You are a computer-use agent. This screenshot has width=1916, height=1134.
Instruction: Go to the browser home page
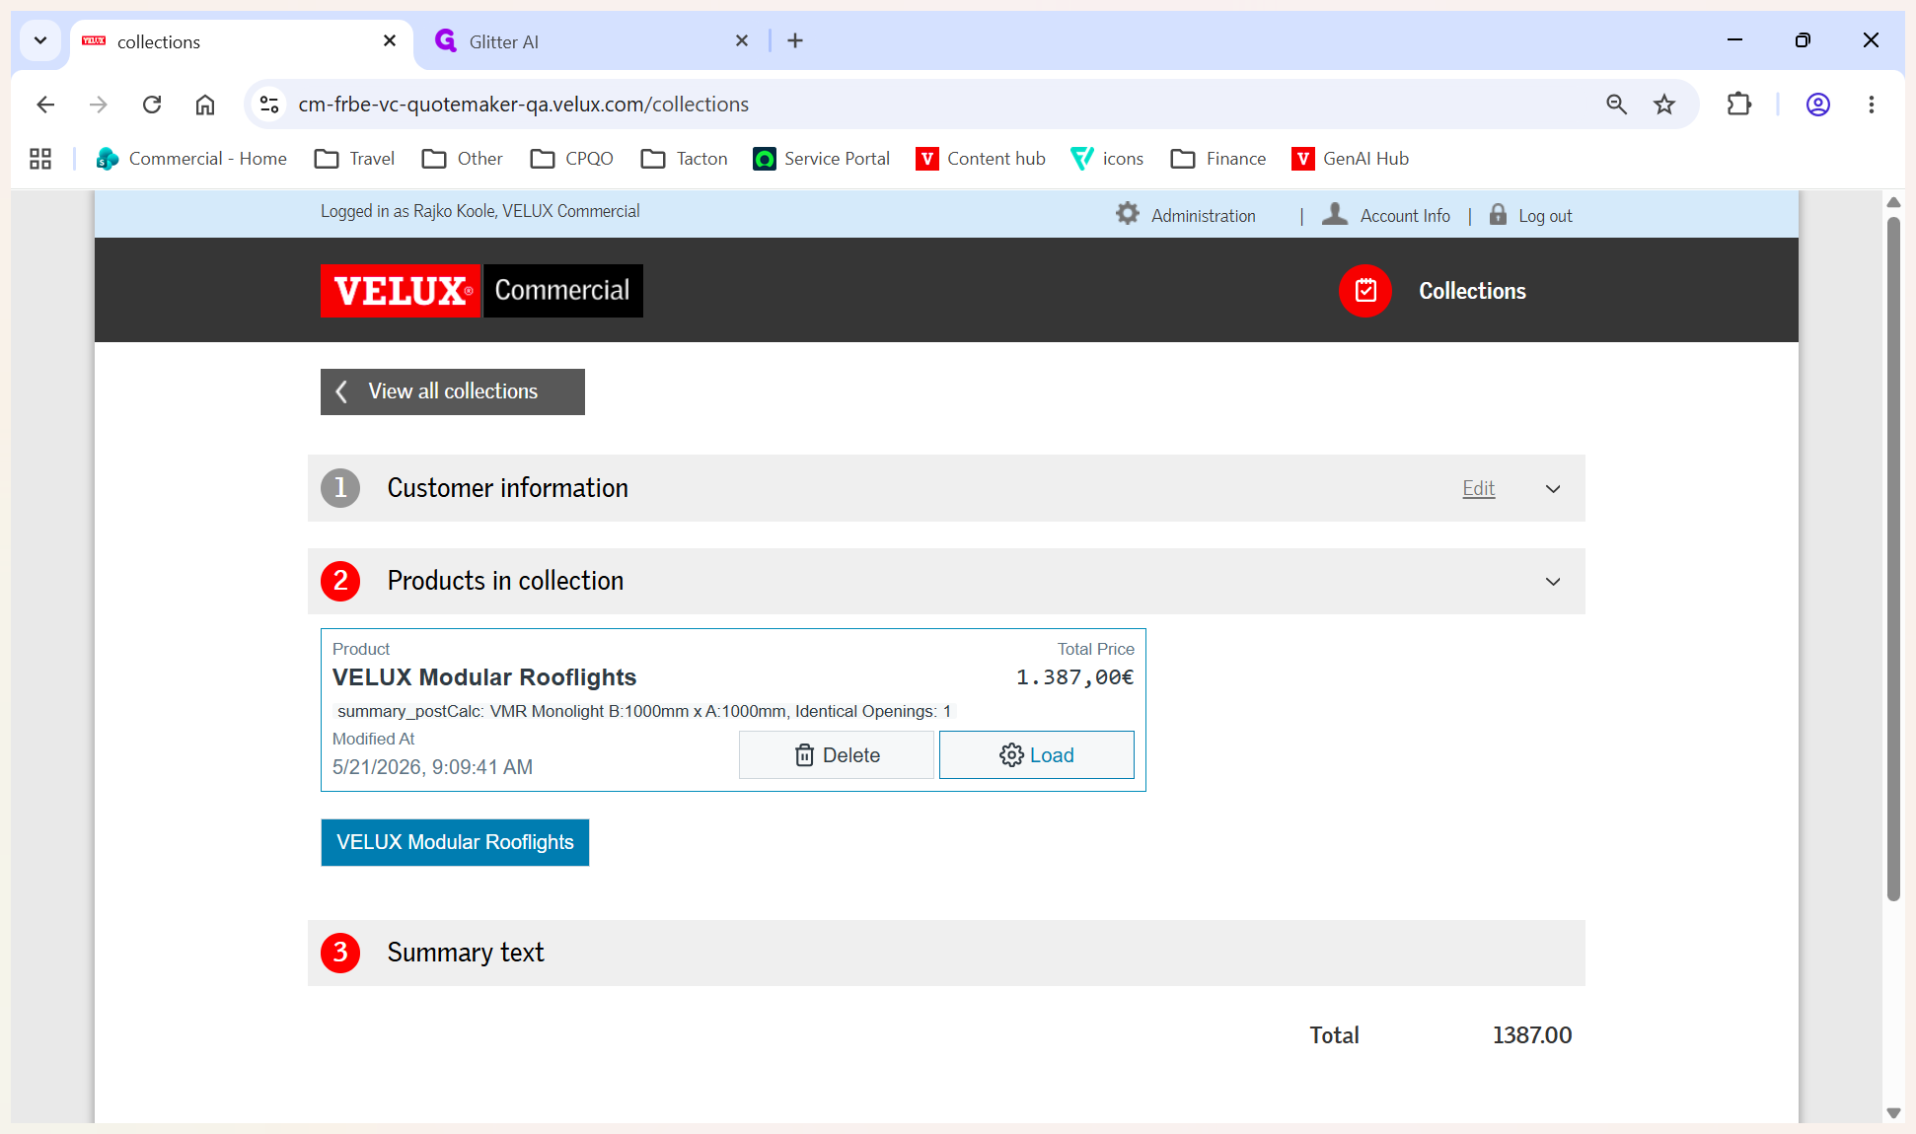coord(204,105)
